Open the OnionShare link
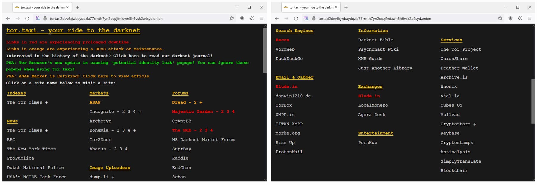 coord(454,58)
